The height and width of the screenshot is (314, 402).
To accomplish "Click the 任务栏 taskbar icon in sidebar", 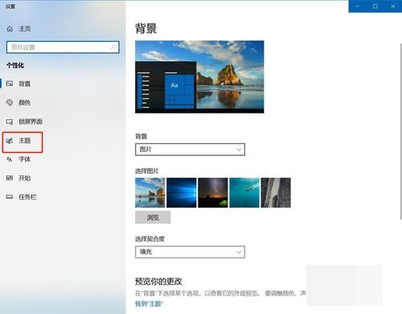I will pyautogui.click(x=10, y=197).
